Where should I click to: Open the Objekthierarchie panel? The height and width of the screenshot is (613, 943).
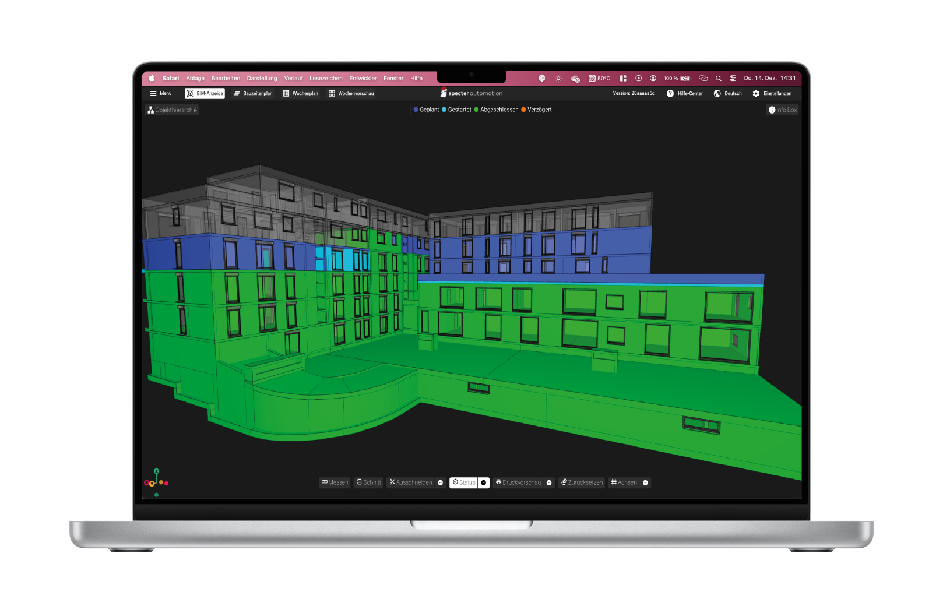pos(172,110)
